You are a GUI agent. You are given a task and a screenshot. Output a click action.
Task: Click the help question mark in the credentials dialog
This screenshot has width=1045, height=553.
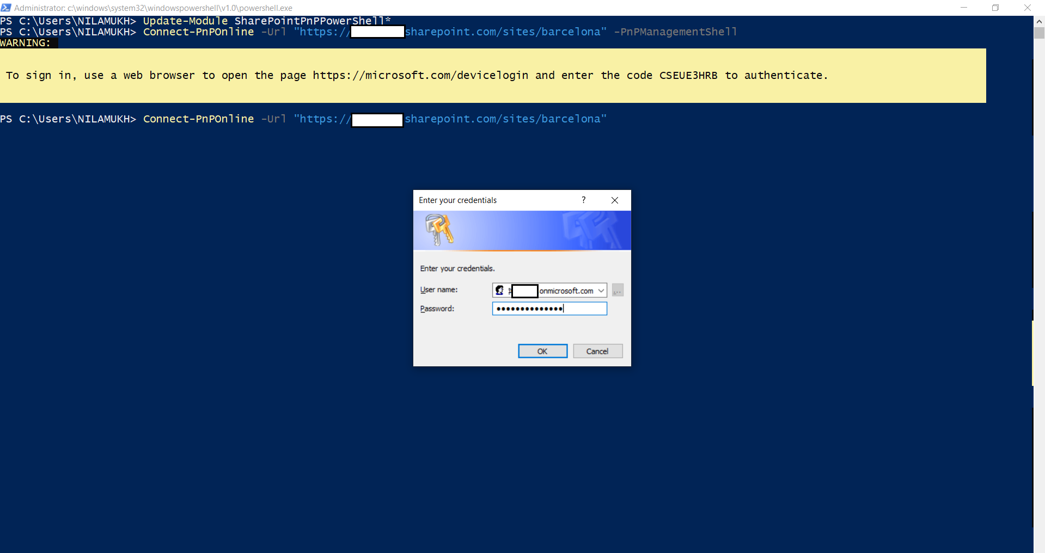click(x=583, y=200)
